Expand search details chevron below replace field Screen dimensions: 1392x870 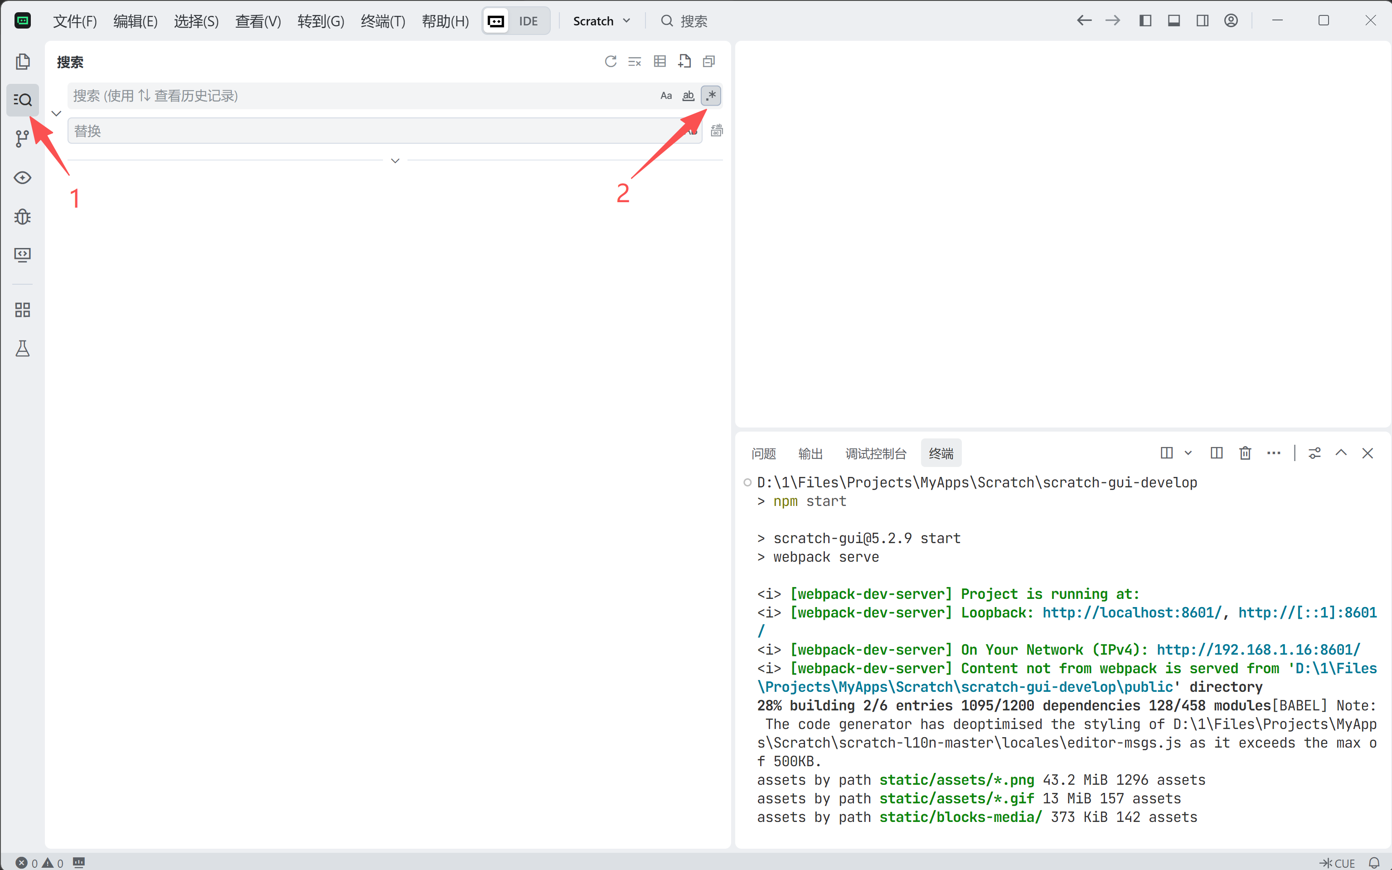(x=395, y=160)
